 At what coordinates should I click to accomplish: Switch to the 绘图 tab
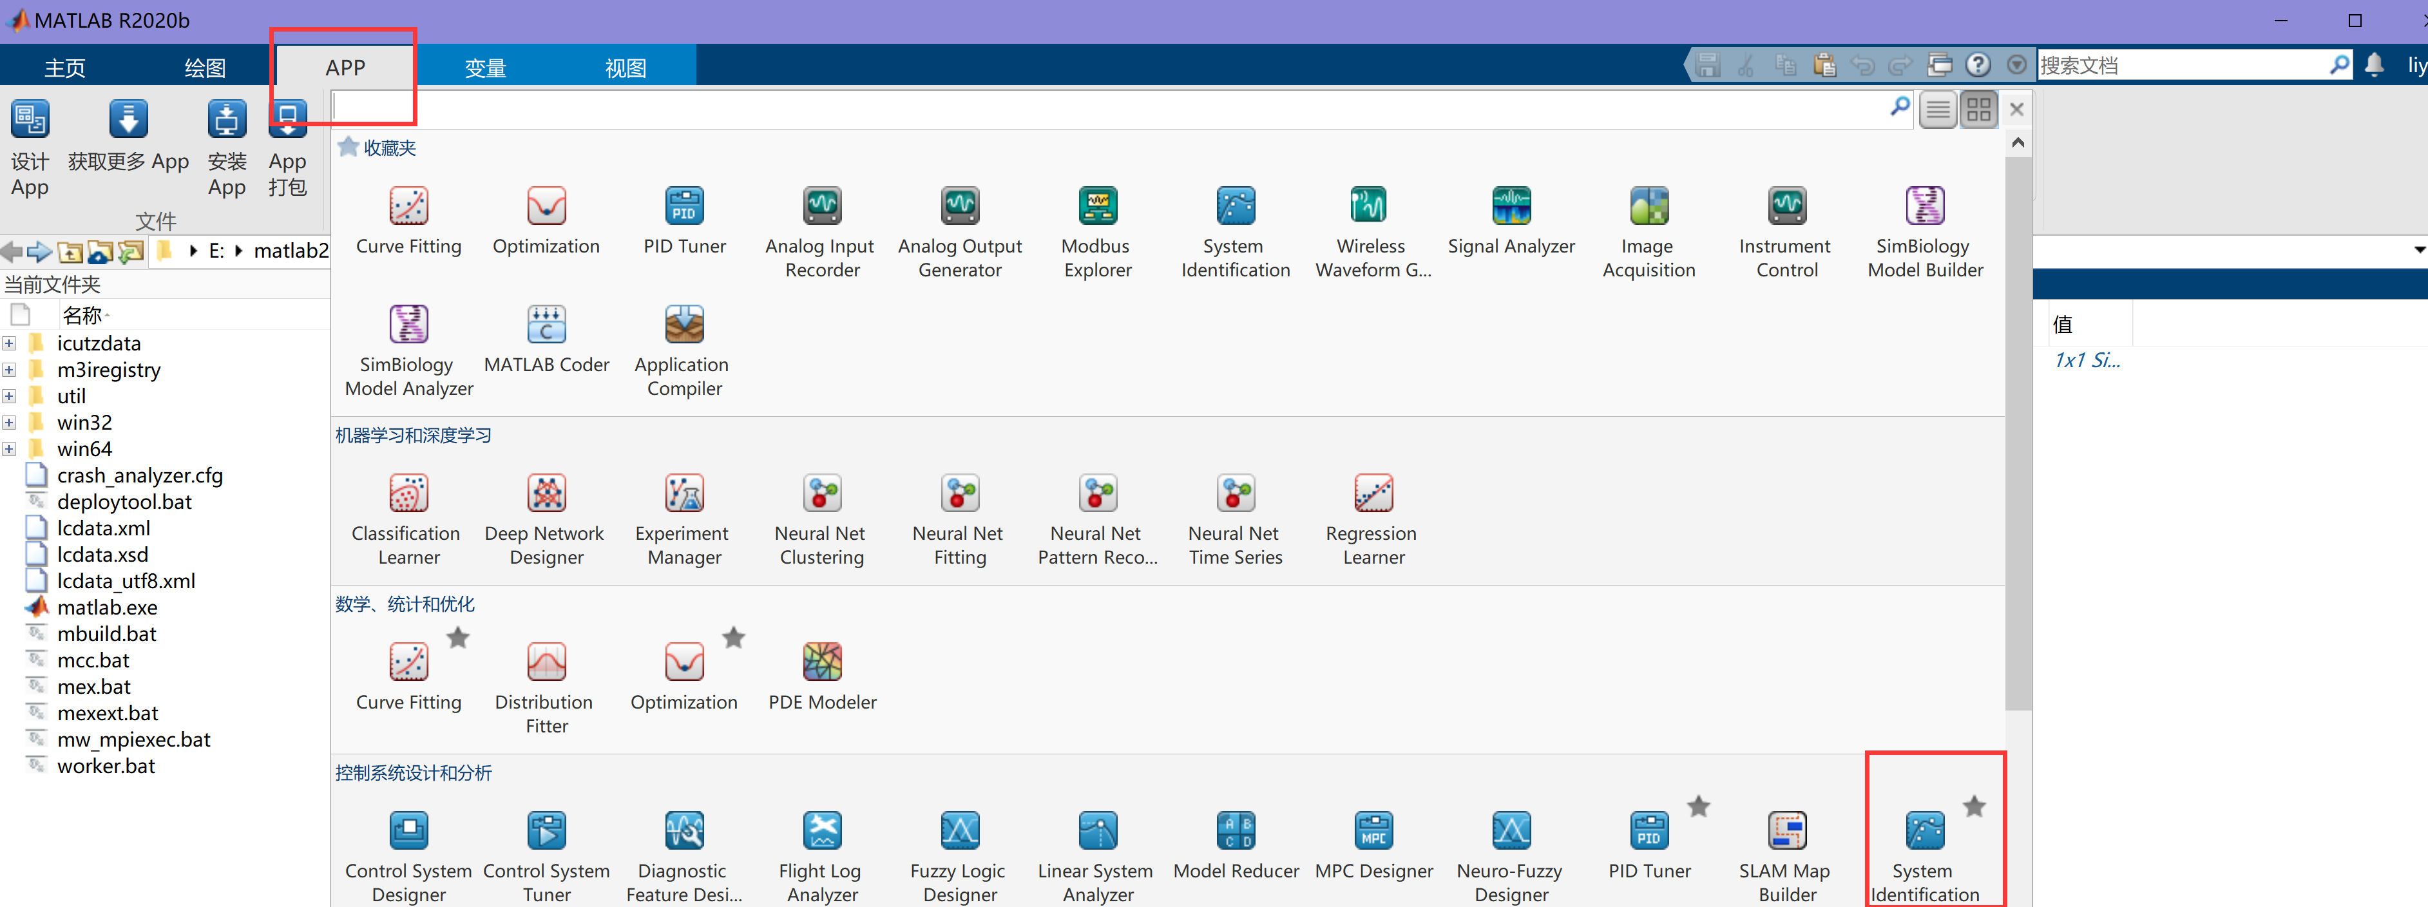point(204,68)
